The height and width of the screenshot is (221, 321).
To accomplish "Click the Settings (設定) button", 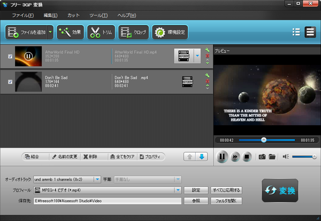I will coord(196,190).
